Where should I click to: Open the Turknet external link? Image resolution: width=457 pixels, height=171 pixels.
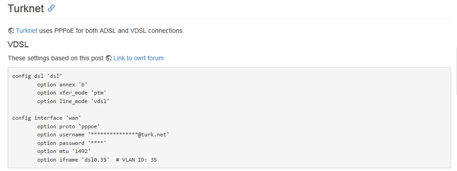[x=27, y=31]
